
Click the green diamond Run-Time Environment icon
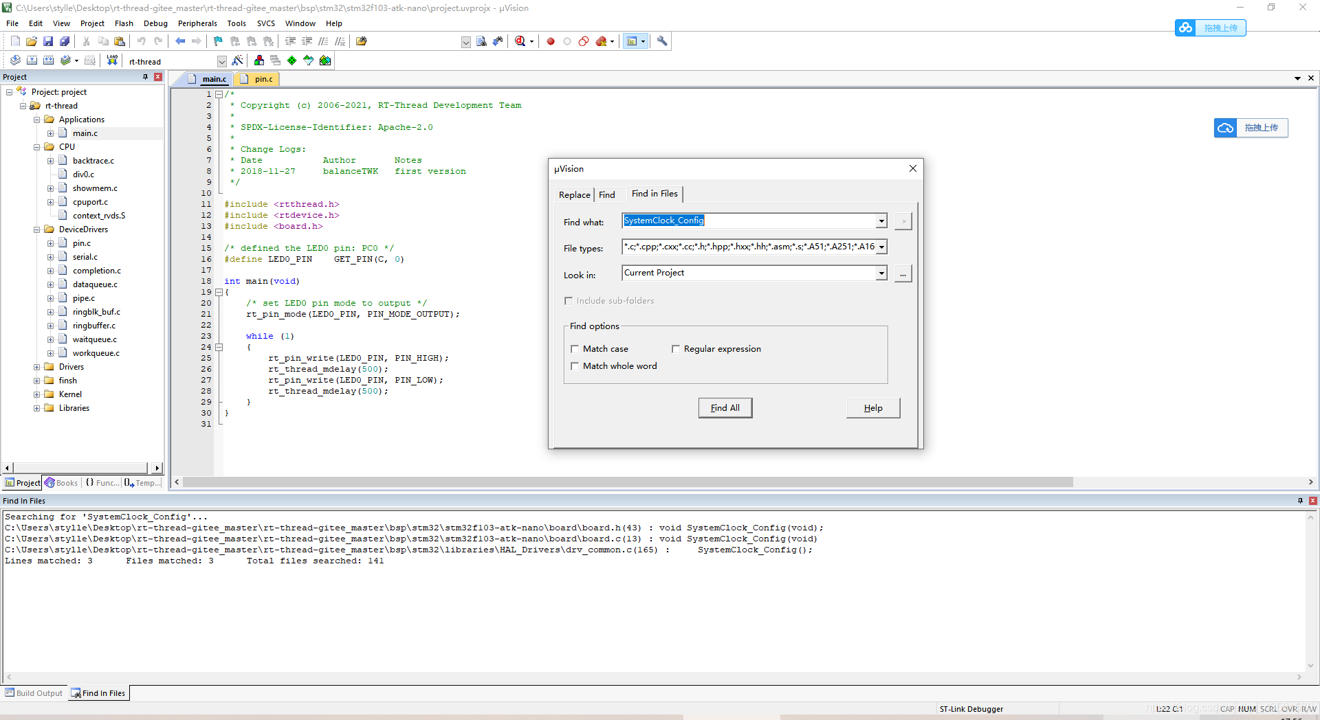tap(292, 60)
